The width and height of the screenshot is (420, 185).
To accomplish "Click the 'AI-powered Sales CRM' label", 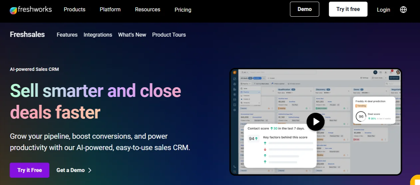I will tap(34, 69).
